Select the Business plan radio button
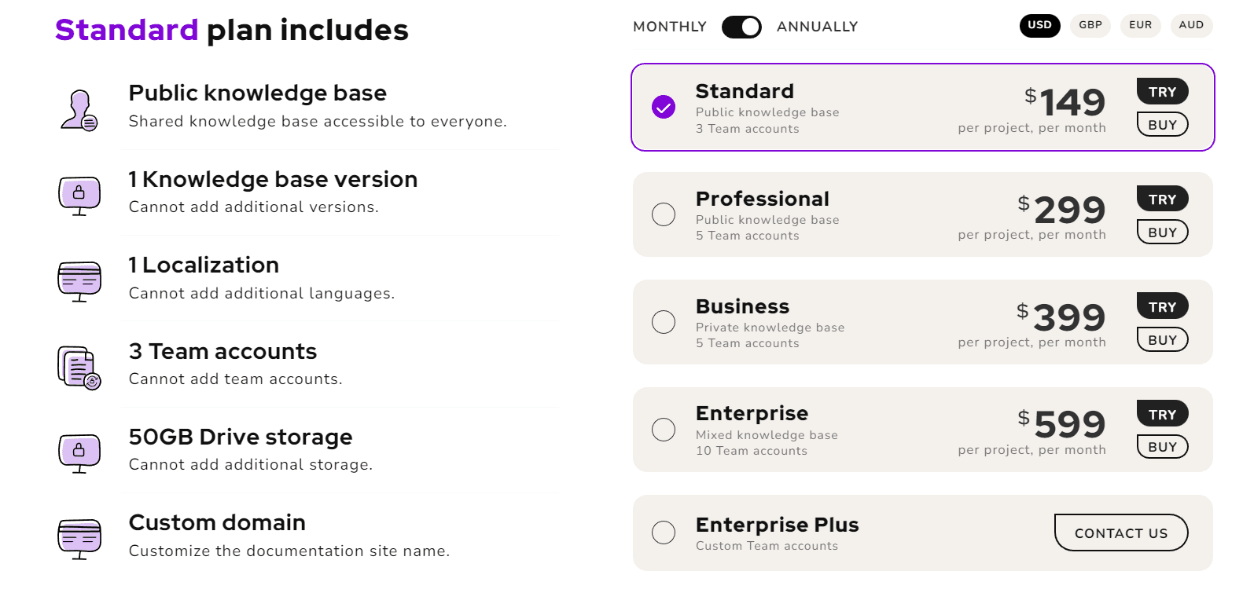Screen dimensions: 1254x593 click(664, 322)
